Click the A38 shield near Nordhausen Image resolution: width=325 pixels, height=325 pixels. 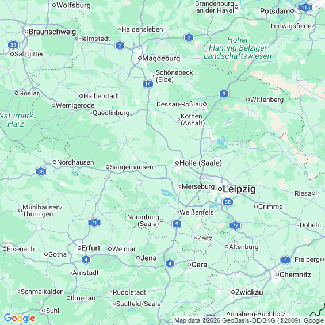[41, 171]
